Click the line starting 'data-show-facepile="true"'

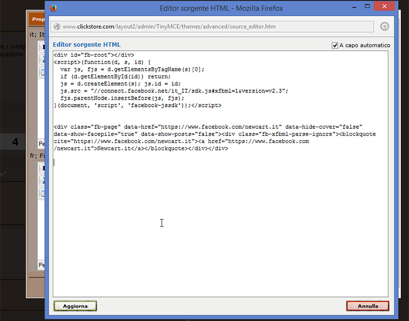tap(215, 134)
